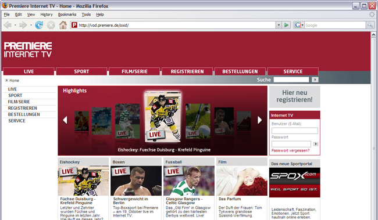Show next highlights with right carousel arrow
The width and height of the screenshot is (378, 220).
259,120
